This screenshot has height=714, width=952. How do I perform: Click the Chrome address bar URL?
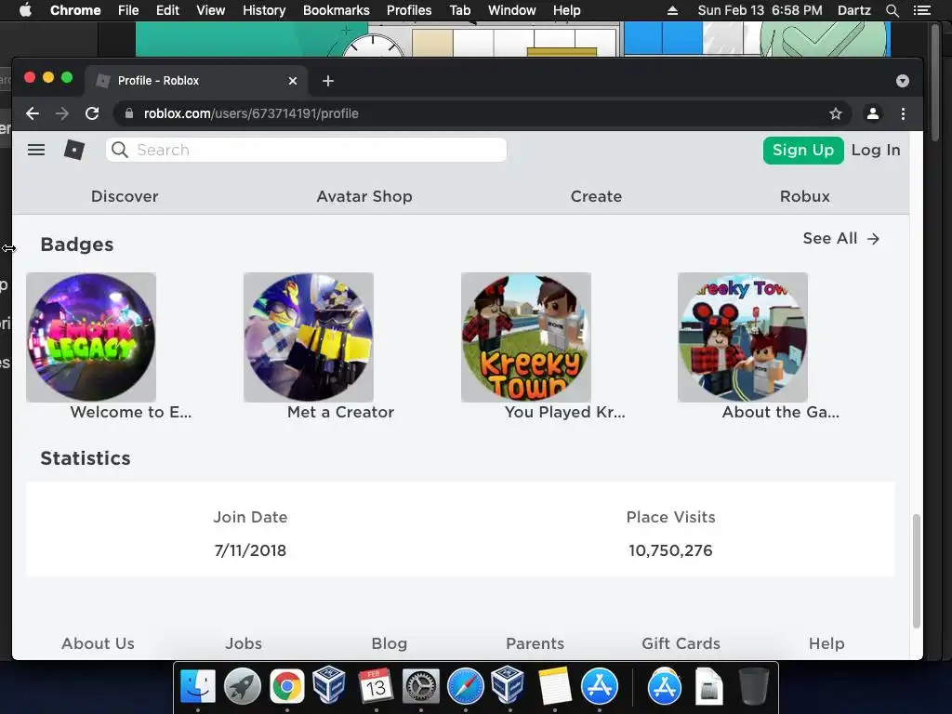[251, 113]
